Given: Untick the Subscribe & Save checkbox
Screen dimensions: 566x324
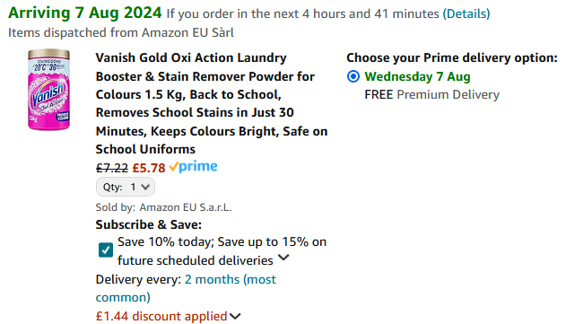Looking at the screenshot, I should pos(106,250).
